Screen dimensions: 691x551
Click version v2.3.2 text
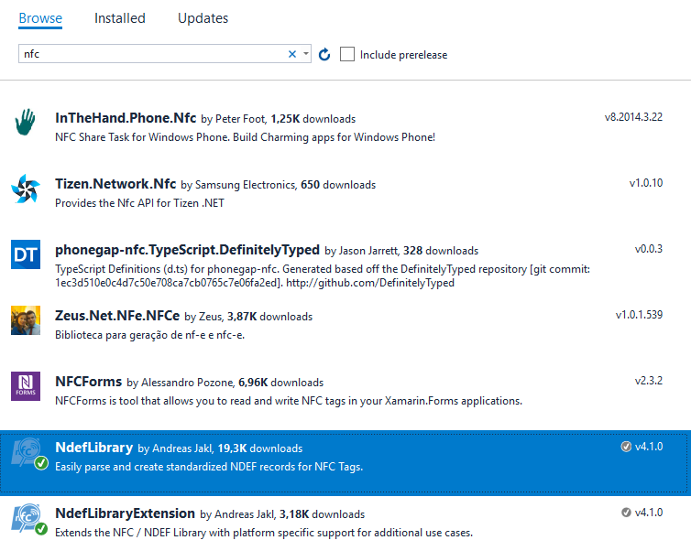click(x=648, y=381)
